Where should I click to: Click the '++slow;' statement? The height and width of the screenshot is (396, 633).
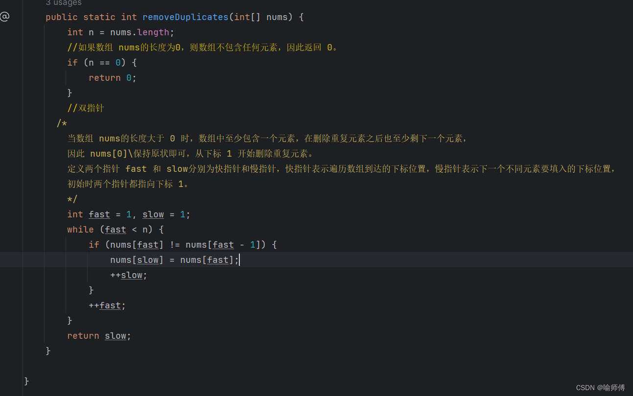click(129, 275)
